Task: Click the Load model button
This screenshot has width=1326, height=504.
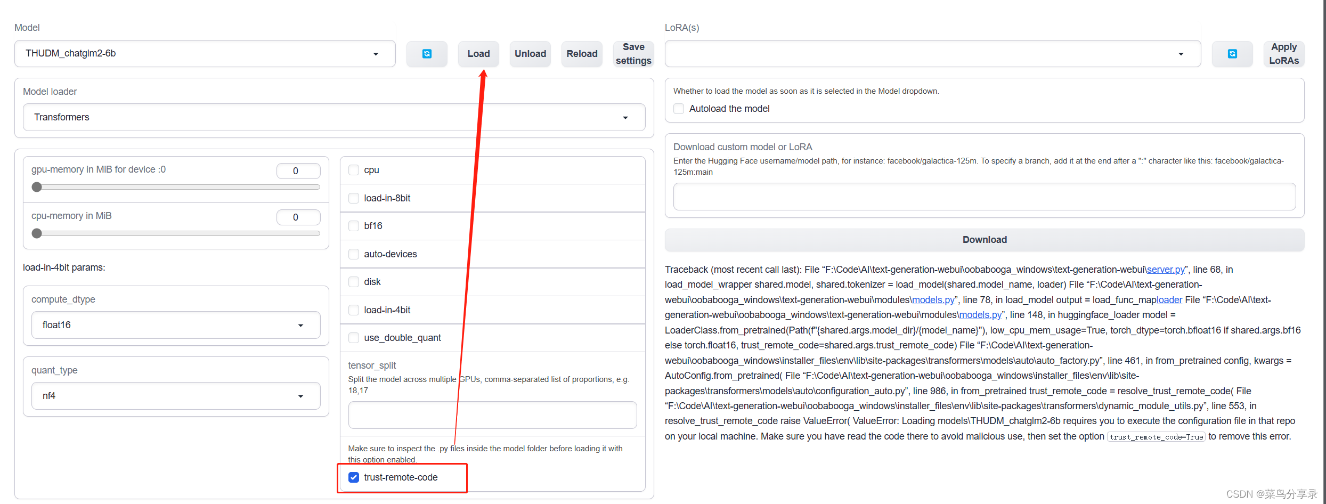Action: (478, 54)
